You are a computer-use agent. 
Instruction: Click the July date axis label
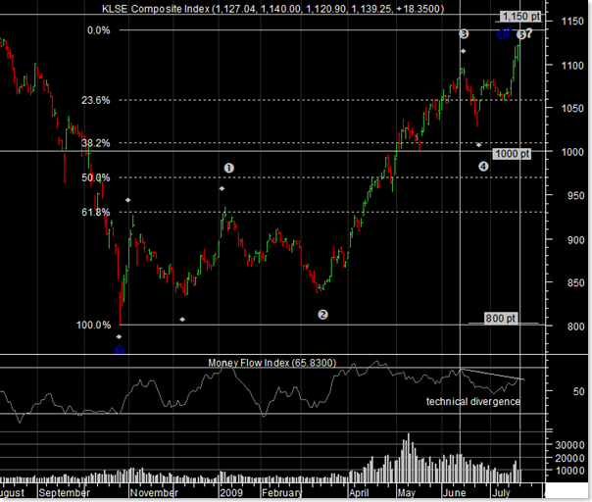pos(501,493)
